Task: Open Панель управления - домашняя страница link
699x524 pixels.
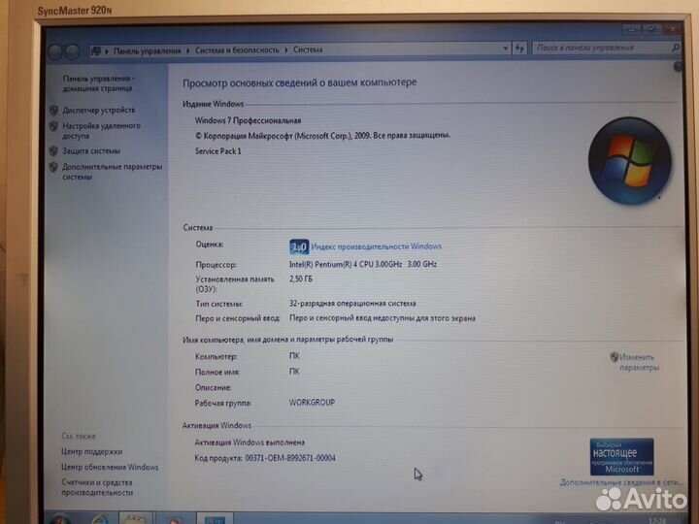Action: click(x=98, y=83)
